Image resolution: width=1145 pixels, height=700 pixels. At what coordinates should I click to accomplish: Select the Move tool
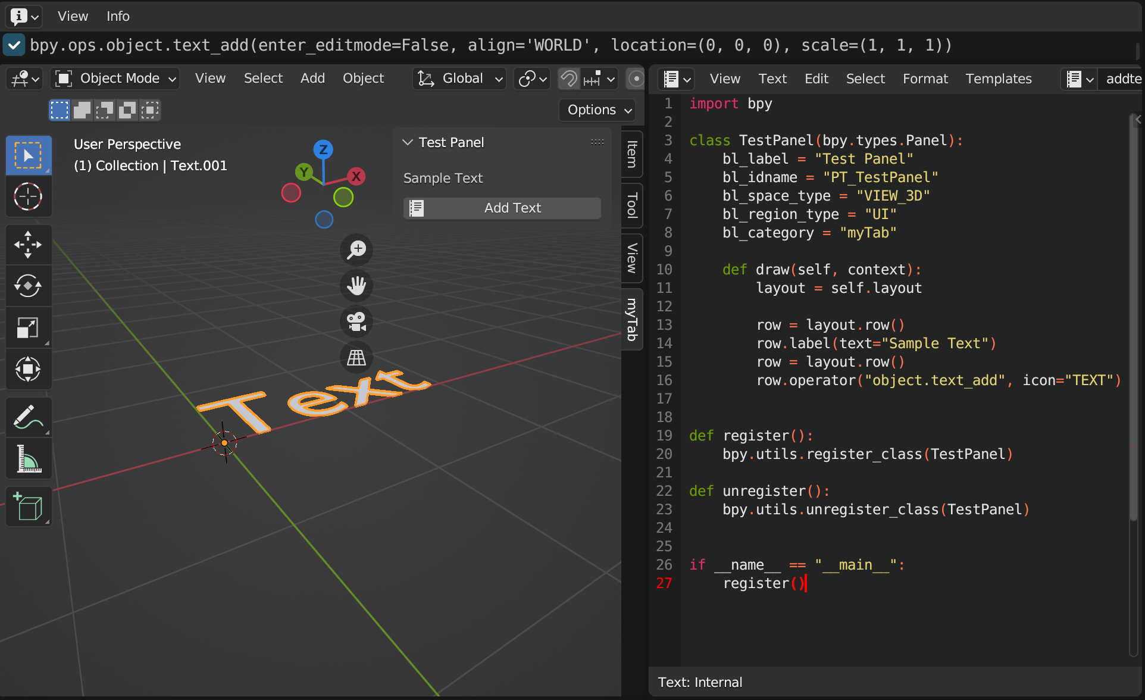click(x=29, y=244)
